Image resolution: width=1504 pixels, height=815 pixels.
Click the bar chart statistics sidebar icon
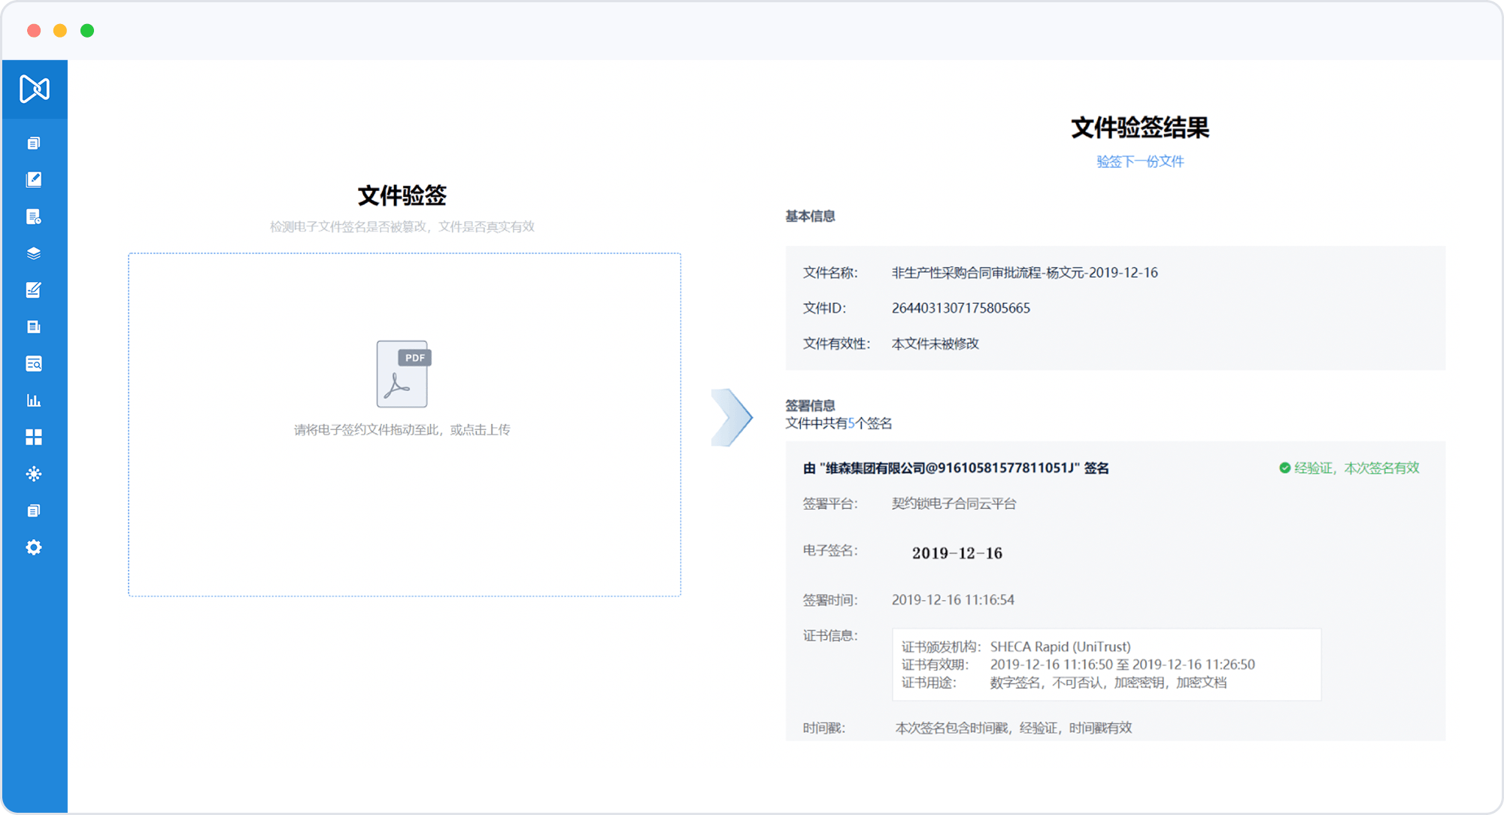tap(34, 400)
